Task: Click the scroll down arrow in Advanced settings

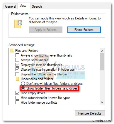Action: pyautogui.click(x=102, y=102)
